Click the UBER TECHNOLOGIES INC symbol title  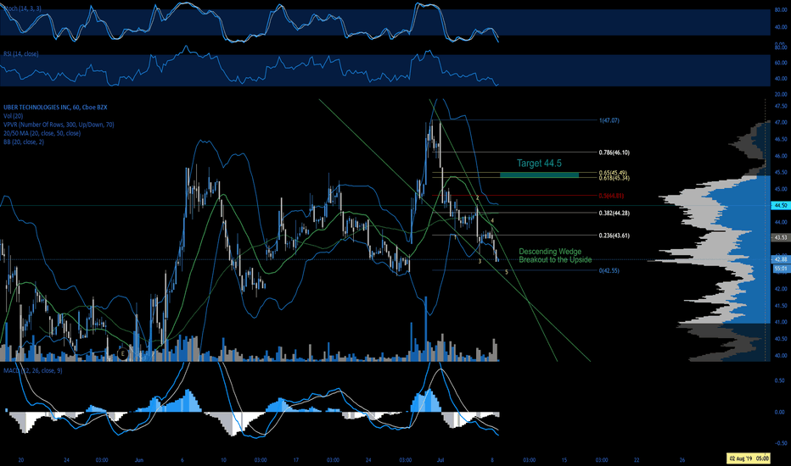point(55,108)
